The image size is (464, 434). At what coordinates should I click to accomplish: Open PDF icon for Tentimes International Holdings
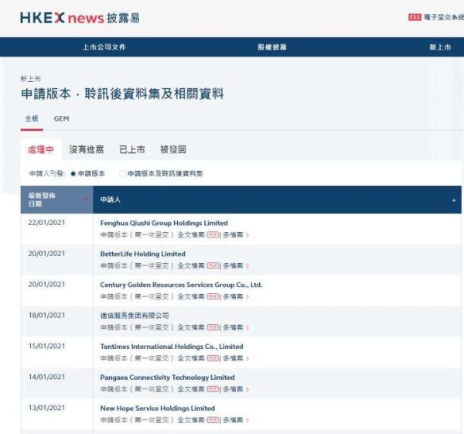[x=212, y=358]
